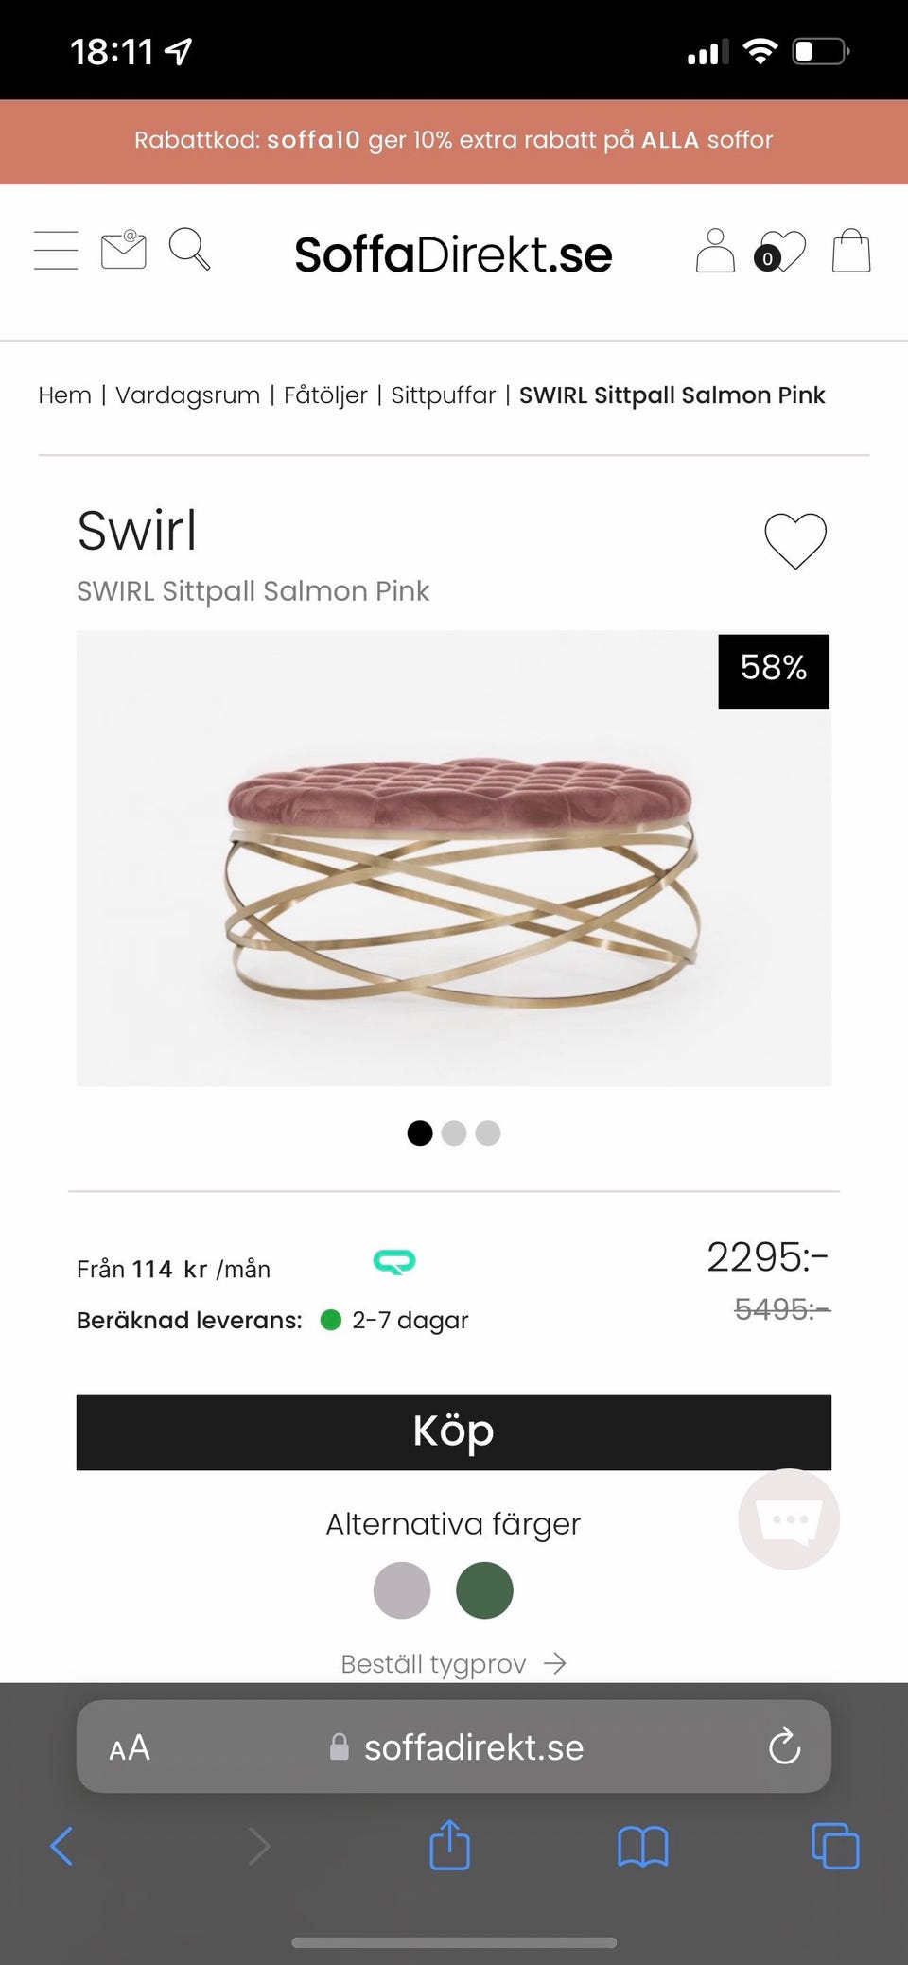Open the hamburger navigation menu

coord(56,251)
